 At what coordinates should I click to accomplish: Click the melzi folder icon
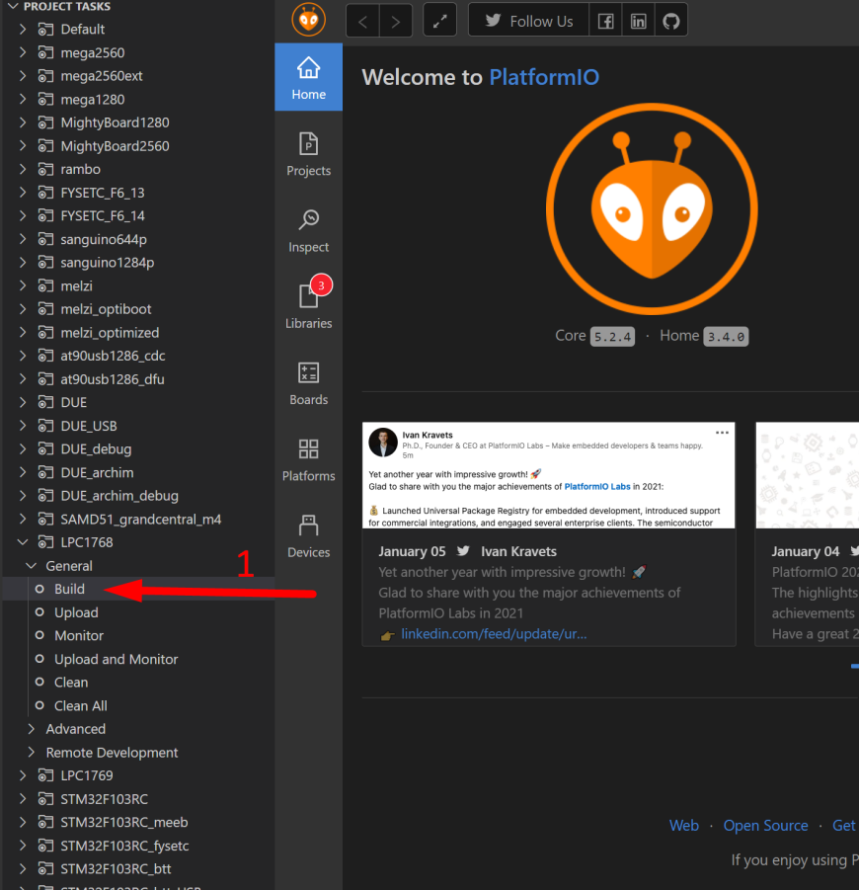(x=45, y=285)
